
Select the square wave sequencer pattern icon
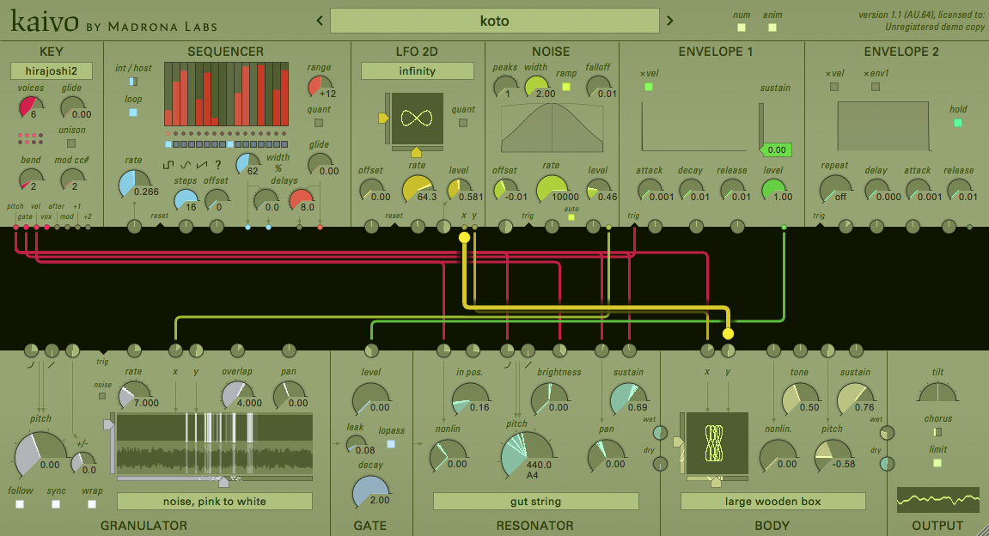(169, 165)
